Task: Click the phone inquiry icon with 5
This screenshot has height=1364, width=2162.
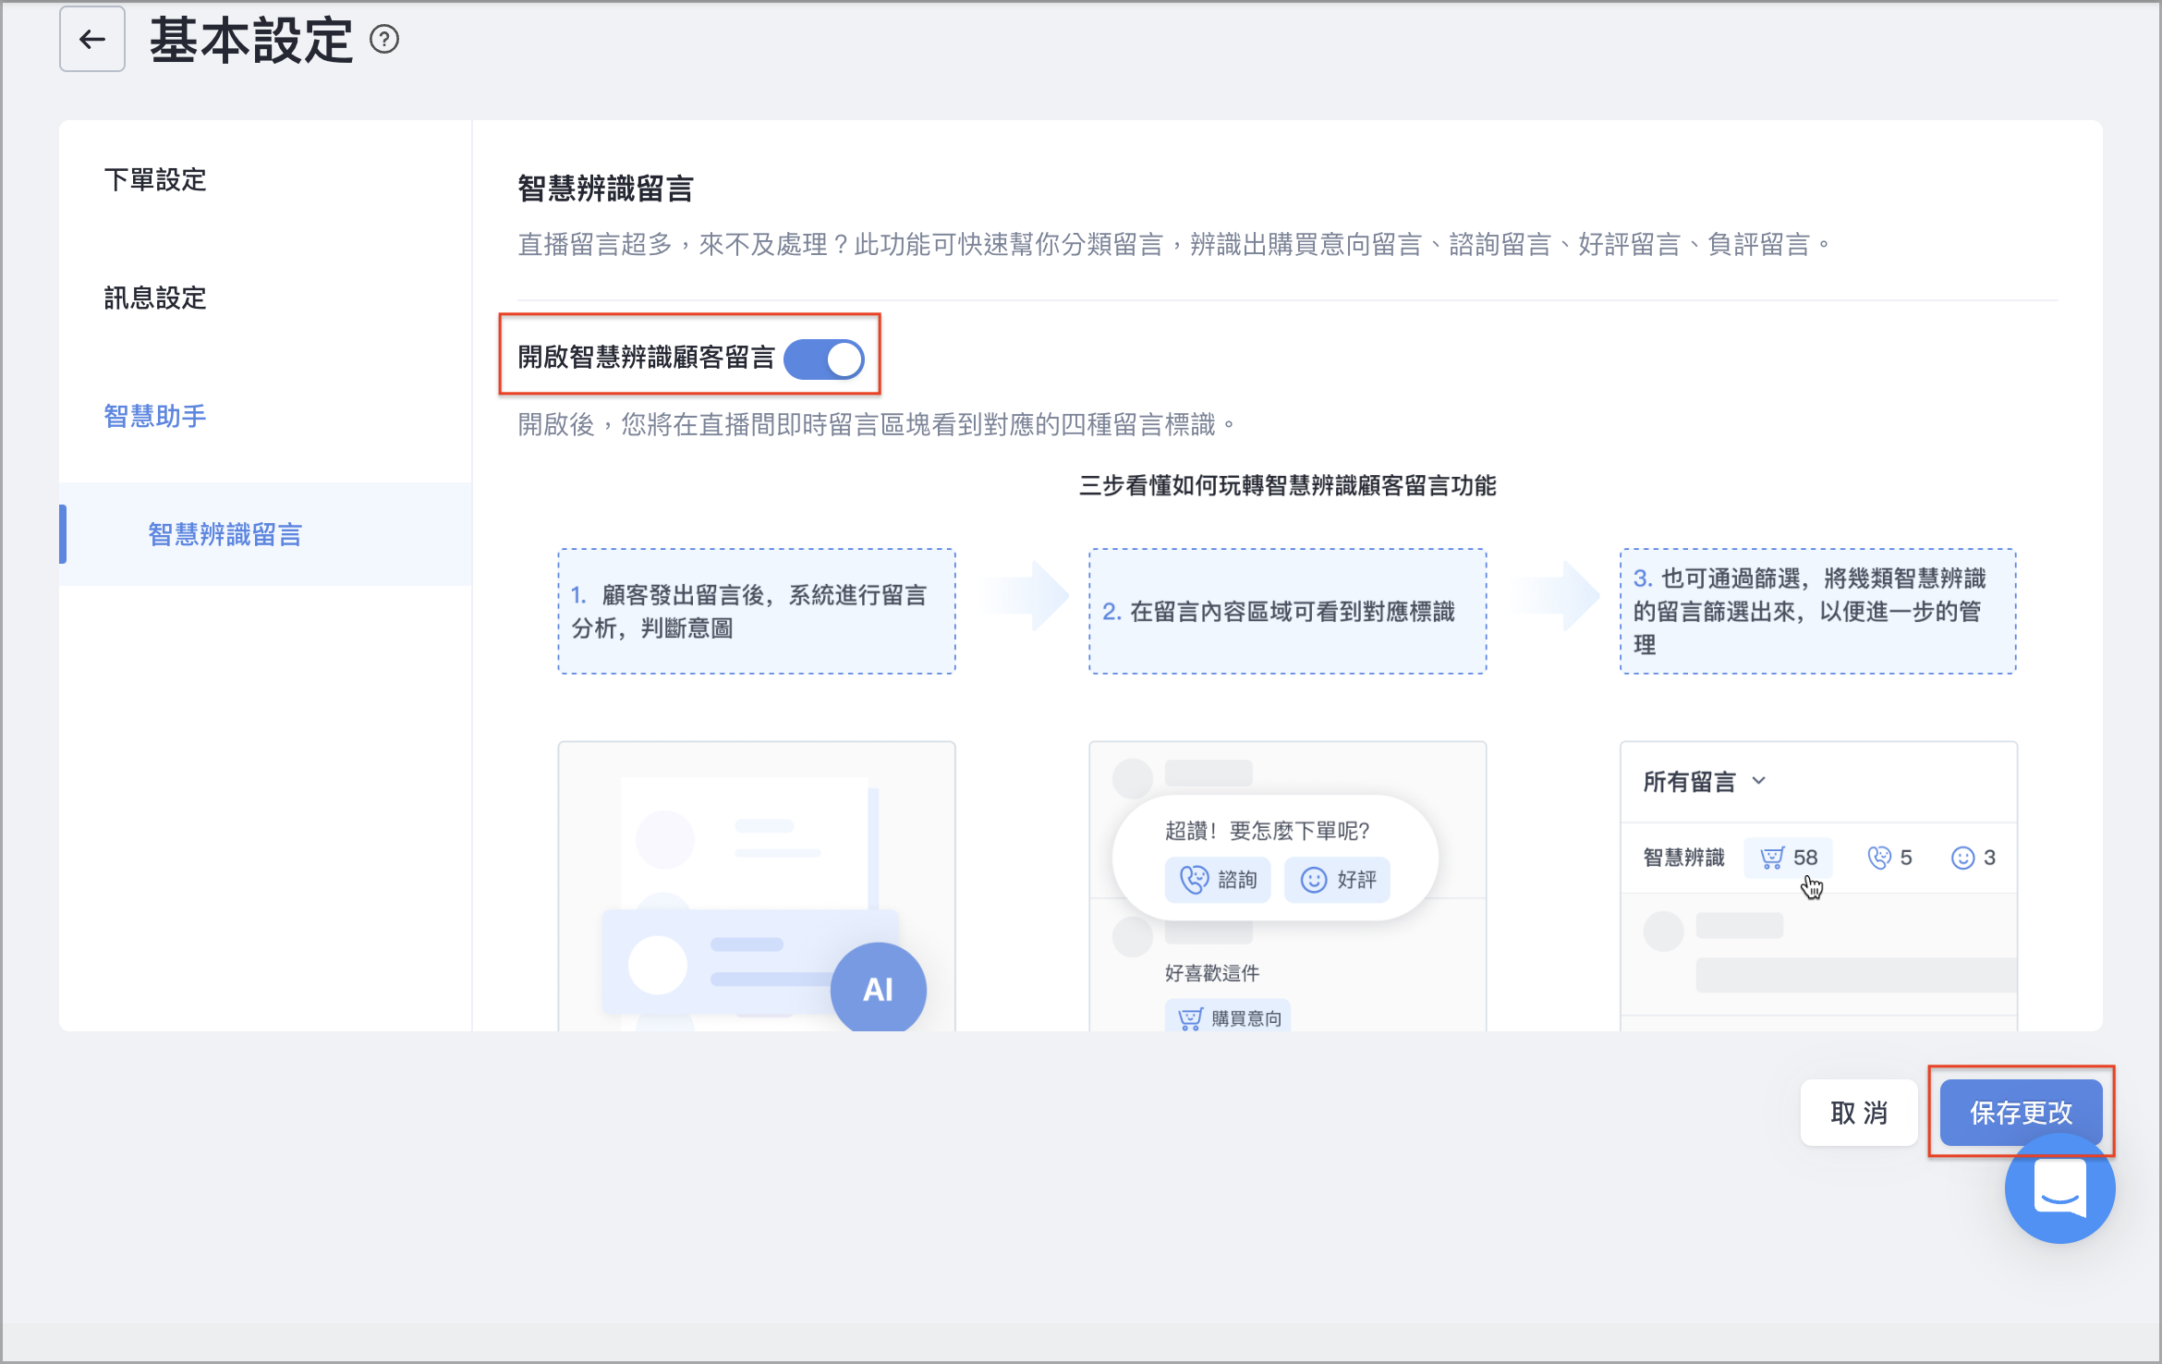Action: 1889,858
